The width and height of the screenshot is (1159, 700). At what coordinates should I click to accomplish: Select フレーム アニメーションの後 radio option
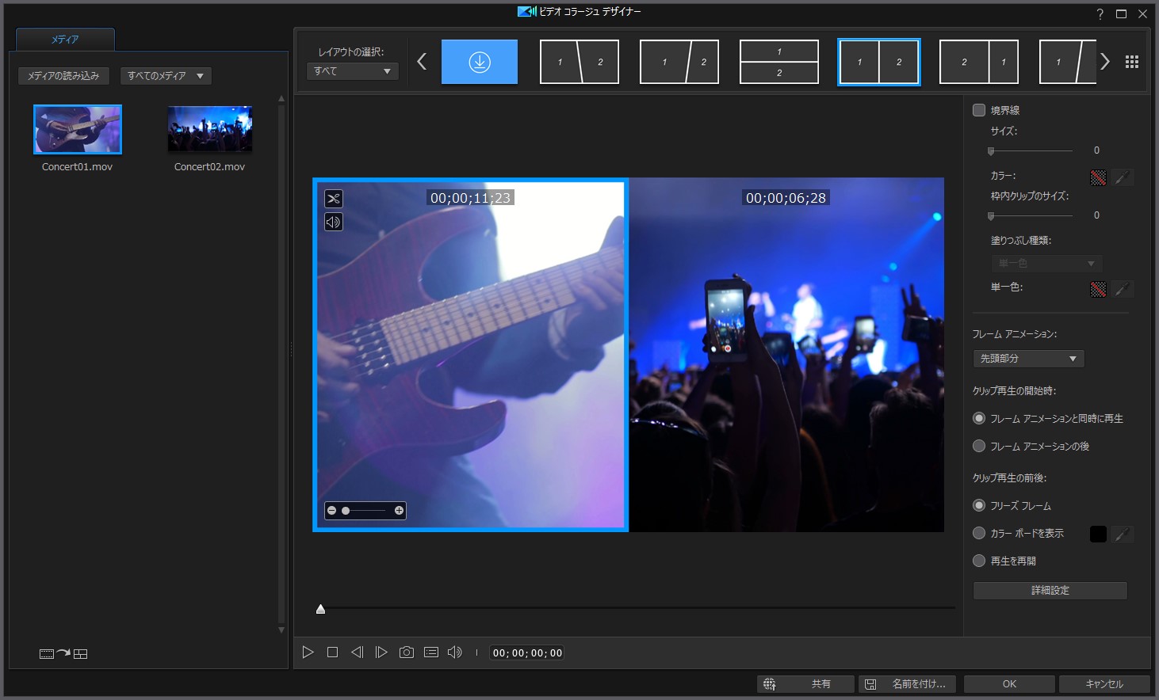[980, 447]
